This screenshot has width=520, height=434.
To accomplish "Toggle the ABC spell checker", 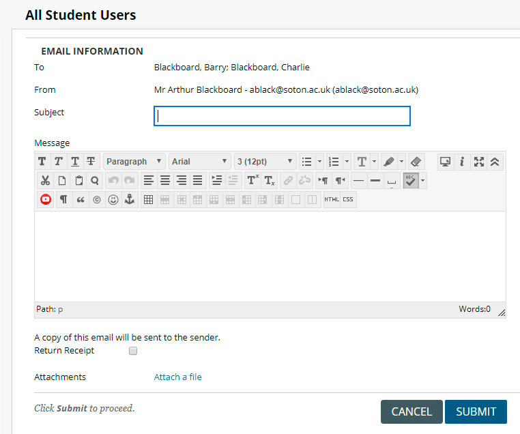I will point(411,180).
